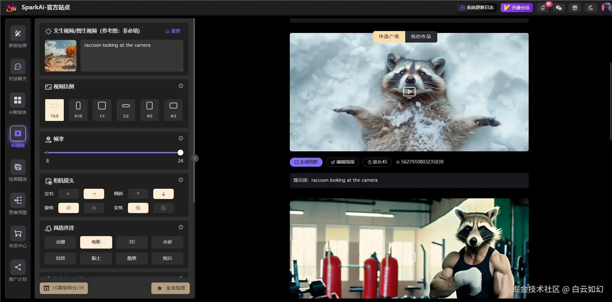Select the AI视频 sidebar item
The image size is (612, 302).
(x=18, y=137)
